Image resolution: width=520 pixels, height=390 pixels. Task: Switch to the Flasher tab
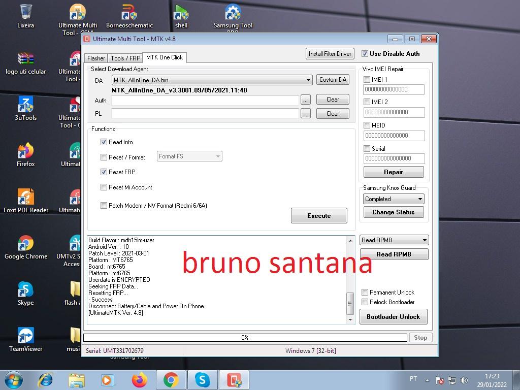96,58
